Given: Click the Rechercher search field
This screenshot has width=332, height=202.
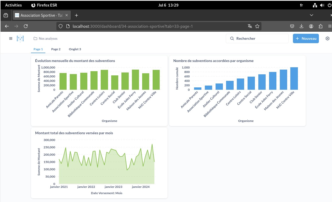Looking at the screenshot, I should (x=257, y=38).
